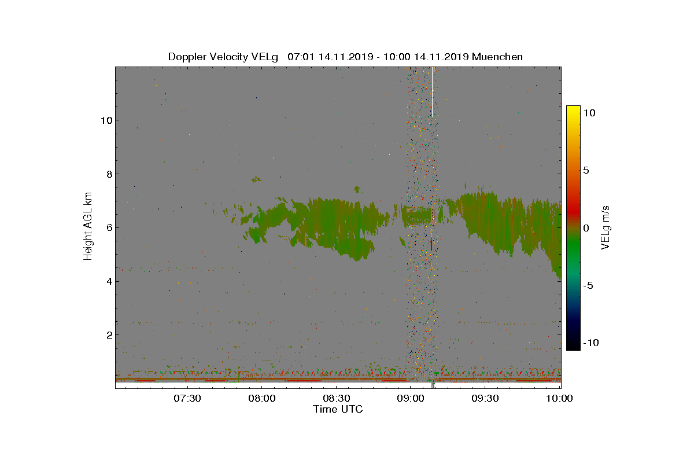Click the colorbar value -5
This screenshot has height=463, width=694.
point(589,285)
